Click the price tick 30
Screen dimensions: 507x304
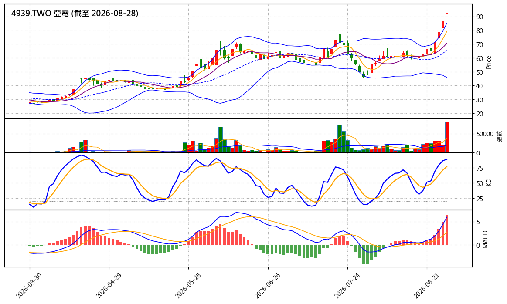click(480, 100)
